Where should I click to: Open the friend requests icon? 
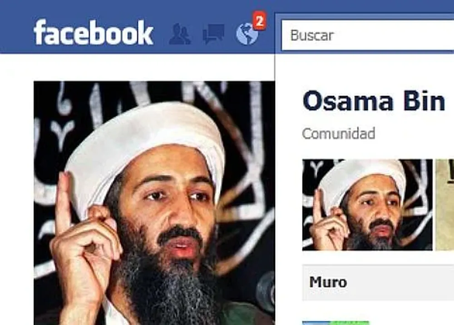179,34
